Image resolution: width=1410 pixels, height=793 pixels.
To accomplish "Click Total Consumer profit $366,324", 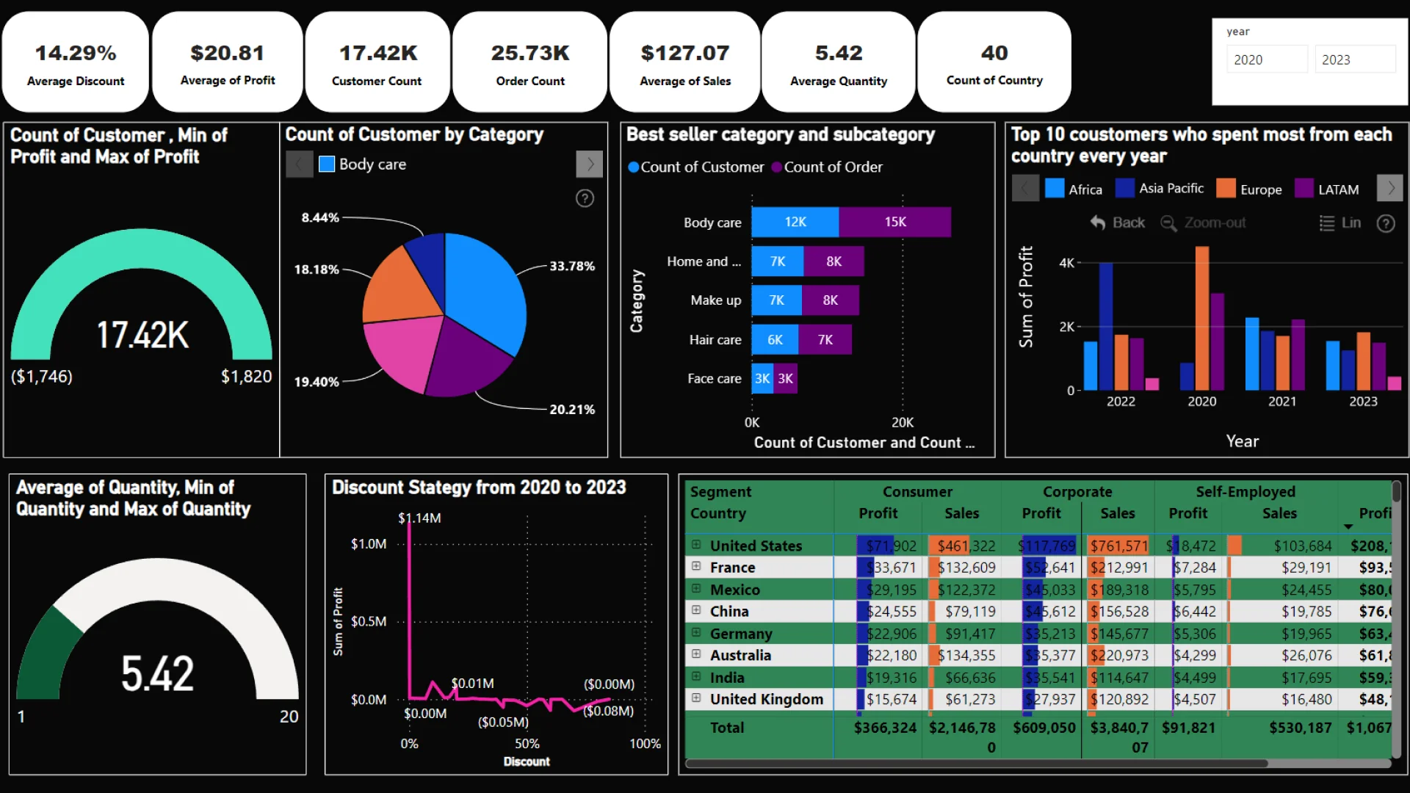I will pos(885,728).
